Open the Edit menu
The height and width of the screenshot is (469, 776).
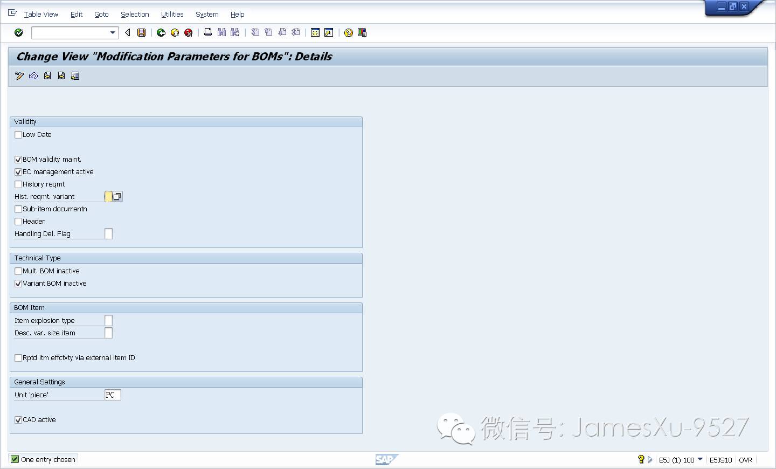click(77, 15)
